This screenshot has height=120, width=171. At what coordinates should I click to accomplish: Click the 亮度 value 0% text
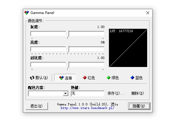(102, 42)
